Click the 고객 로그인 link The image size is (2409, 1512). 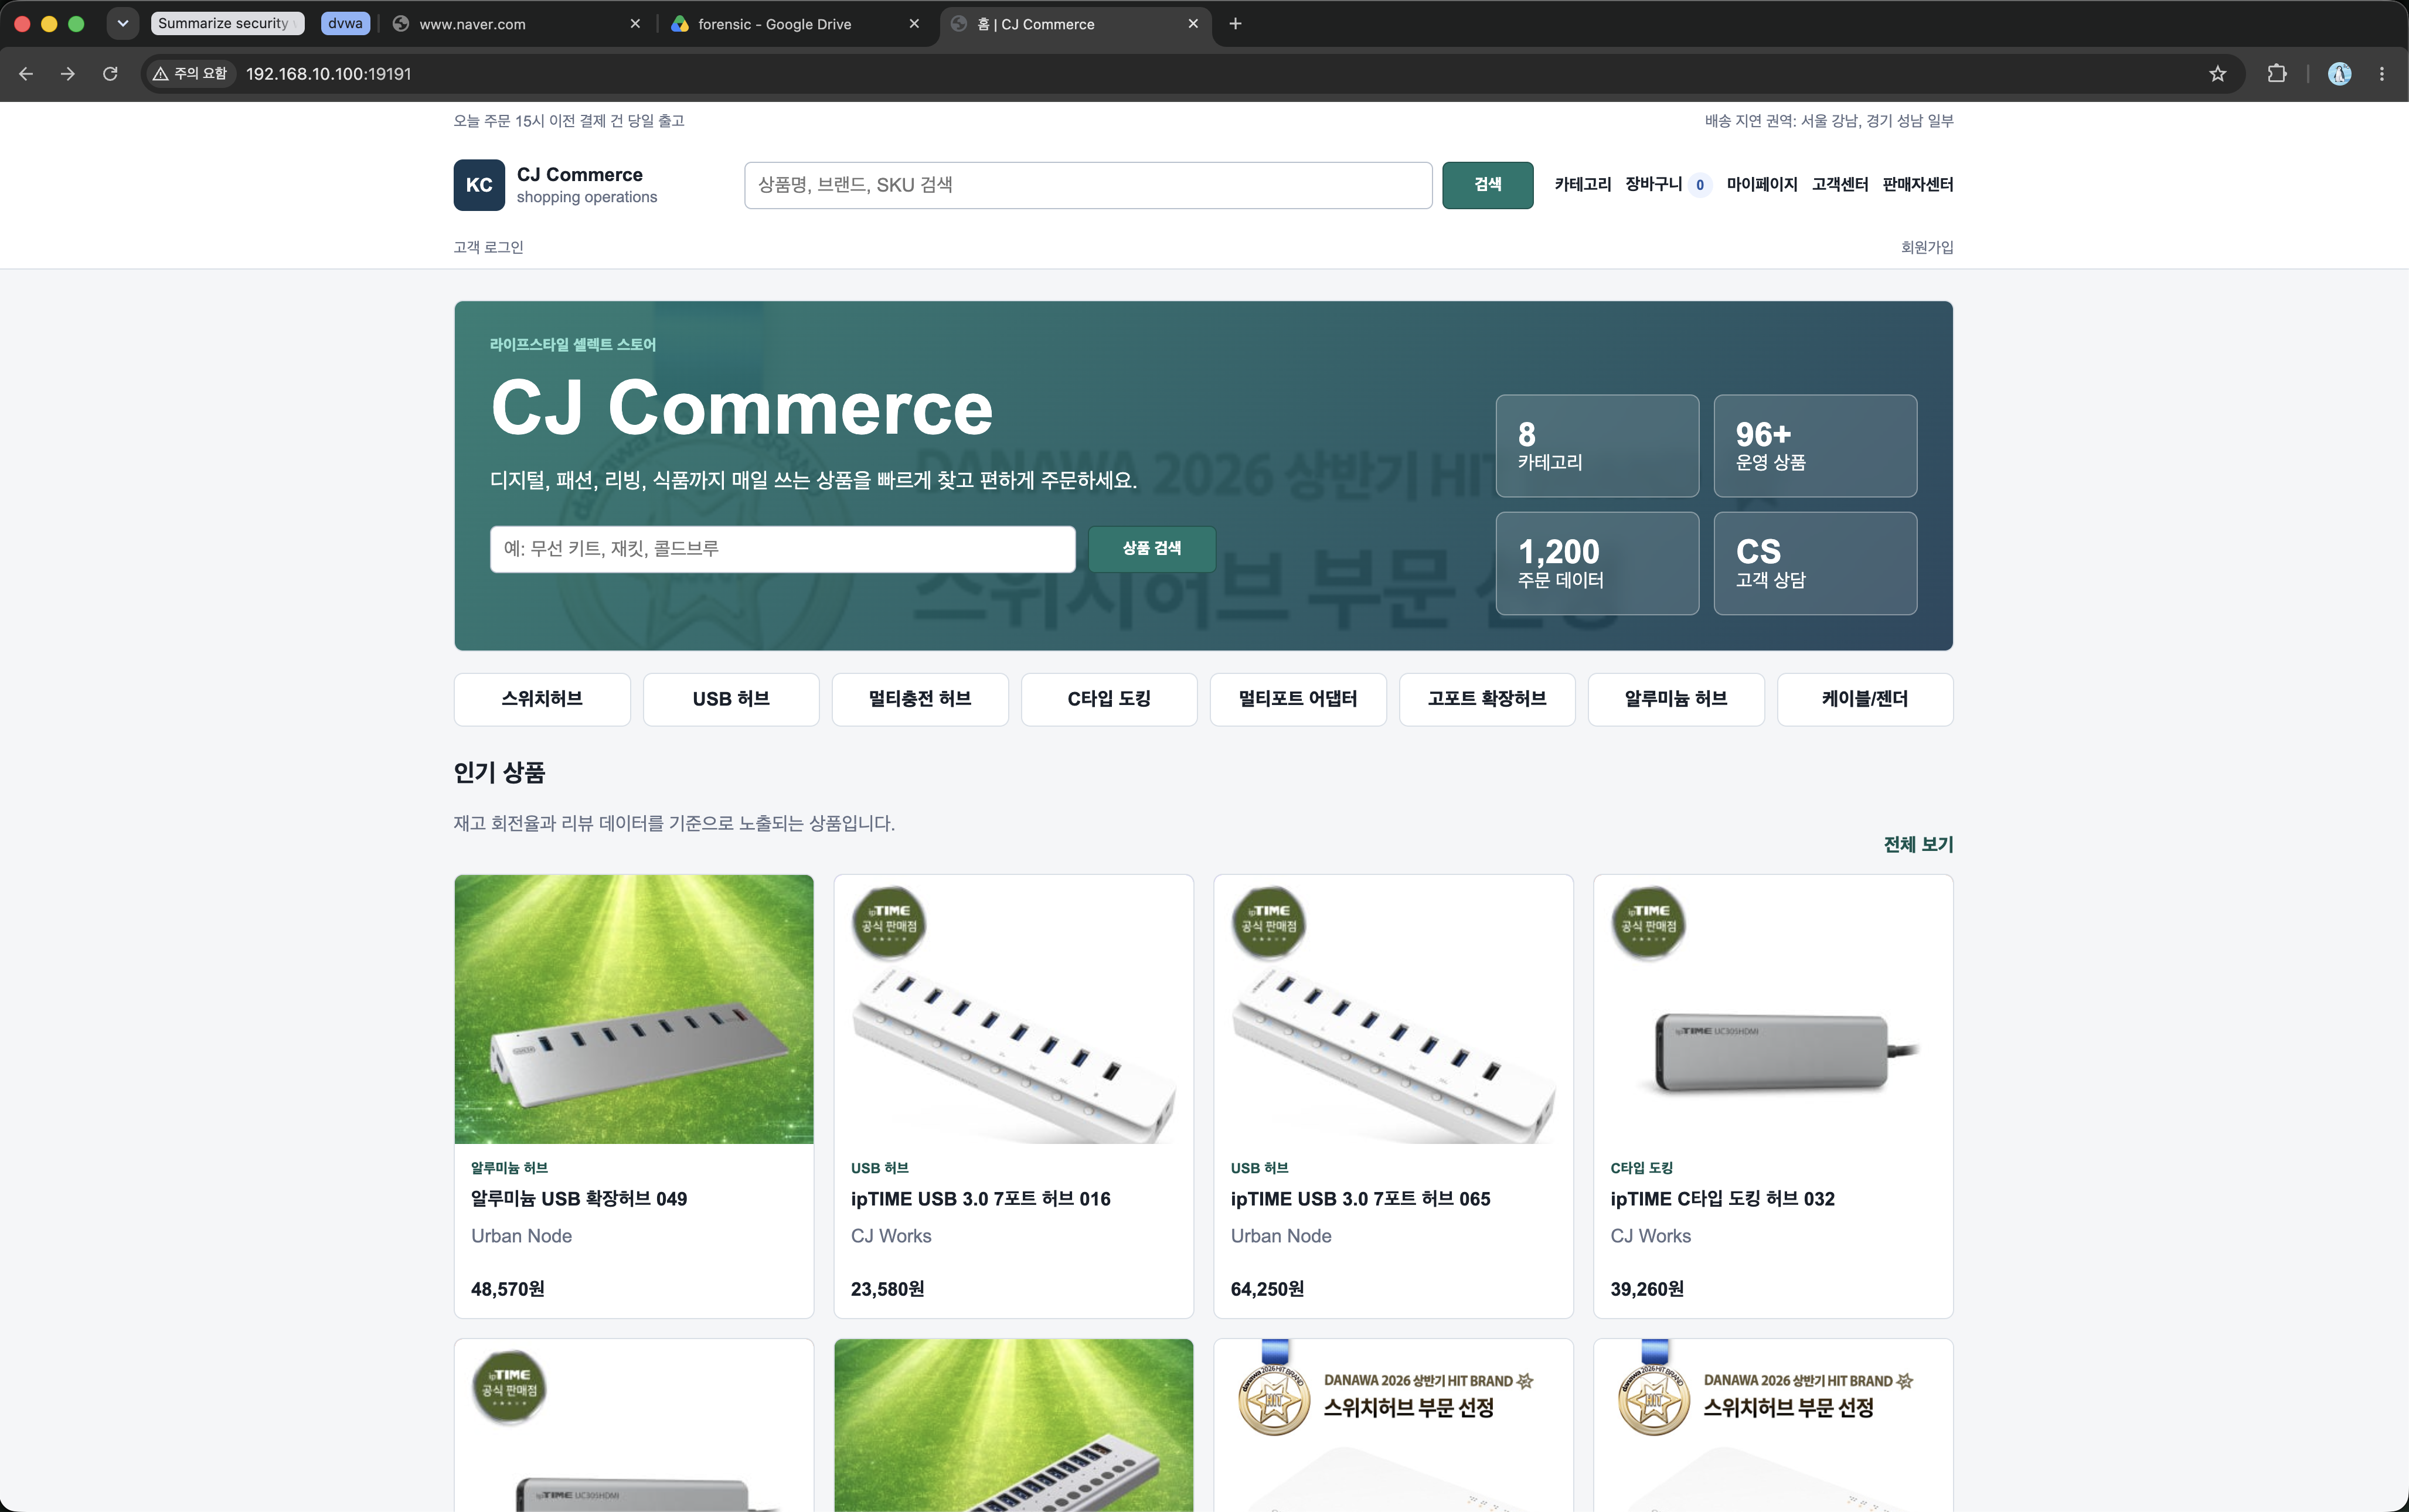point(488,247)
